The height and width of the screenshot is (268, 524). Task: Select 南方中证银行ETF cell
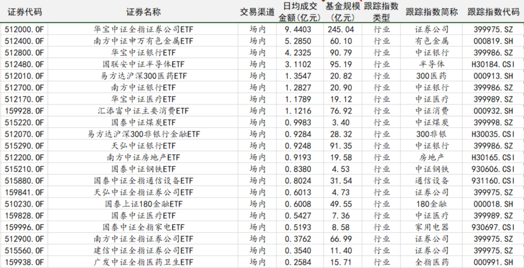point(143,88)
